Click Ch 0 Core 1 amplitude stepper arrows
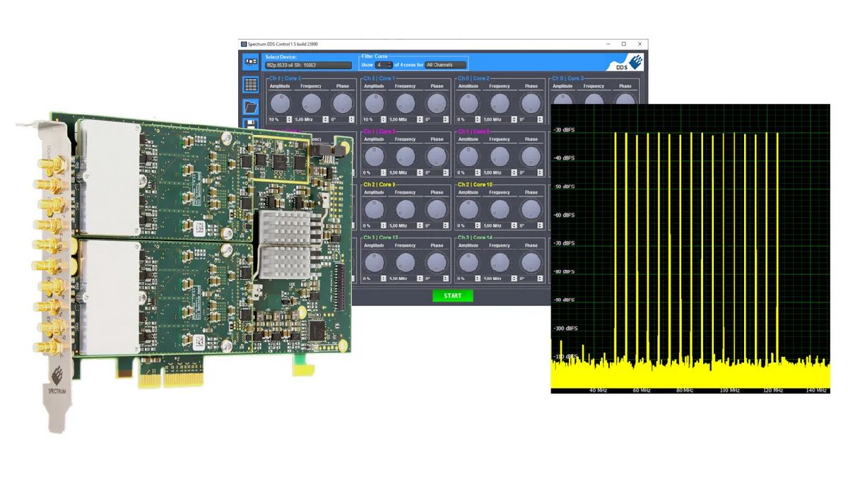This screenshot has height=477, width=848. pos(383,119)
